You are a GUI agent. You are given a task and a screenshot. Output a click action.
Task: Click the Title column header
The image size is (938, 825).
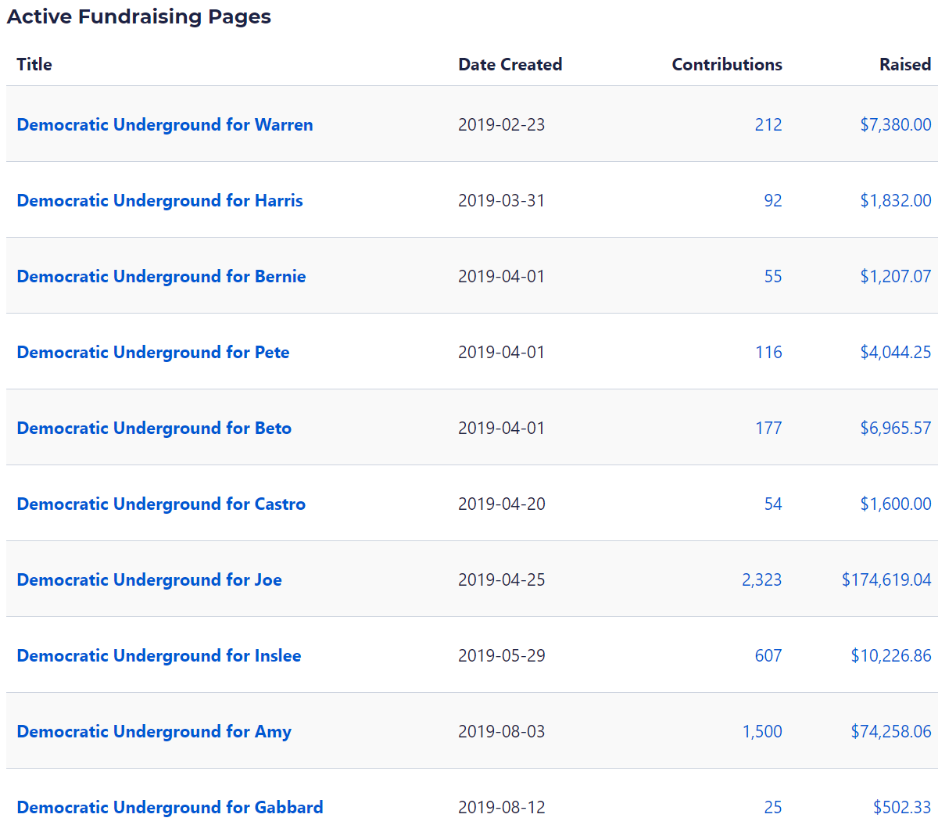tap(34, 65)
